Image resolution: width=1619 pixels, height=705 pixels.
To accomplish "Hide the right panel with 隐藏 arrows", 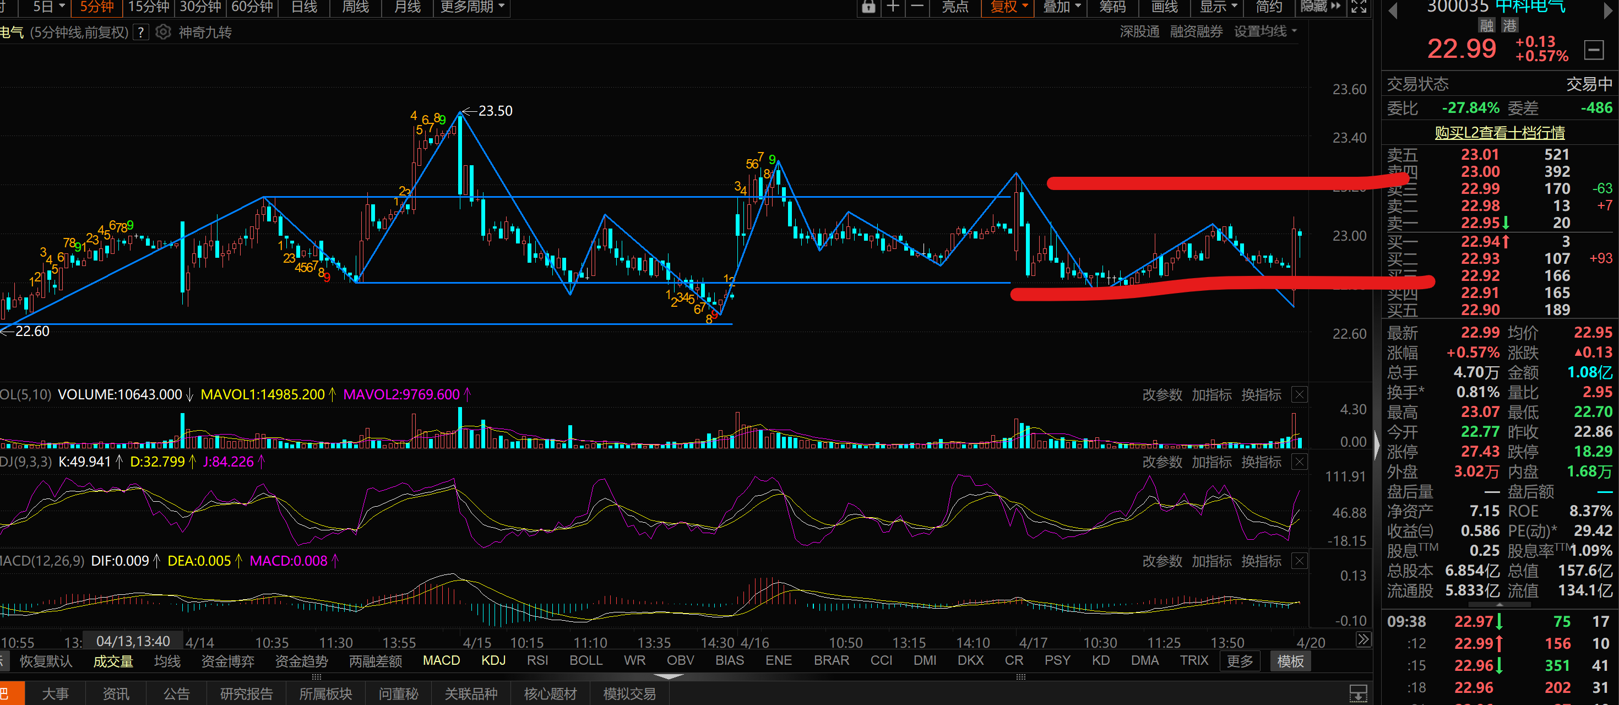I will click(1321, 7).
